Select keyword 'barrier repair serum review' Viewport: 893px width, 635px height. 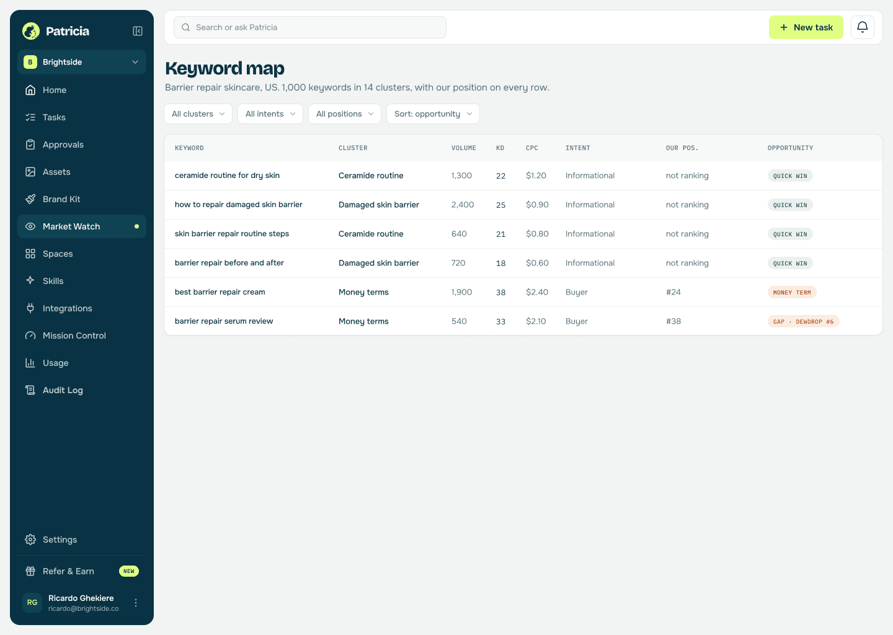pos(224,321)
